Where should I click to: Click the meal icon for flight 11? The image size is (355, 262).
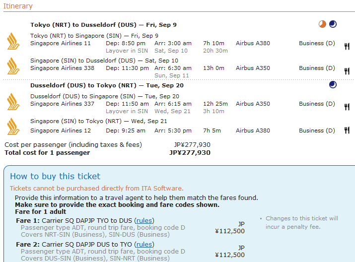click(x=347, y=47)
